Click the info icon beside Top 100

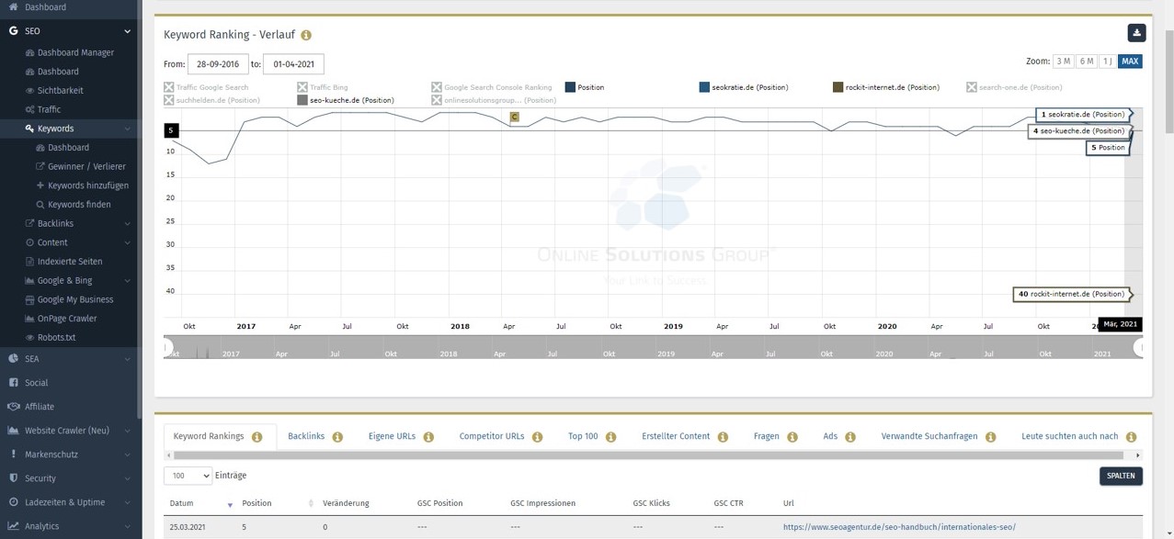pos(610,437)
